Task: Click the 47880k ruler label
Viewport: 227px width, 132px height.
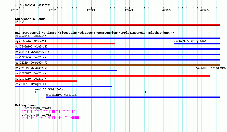Action: [53, 10]
